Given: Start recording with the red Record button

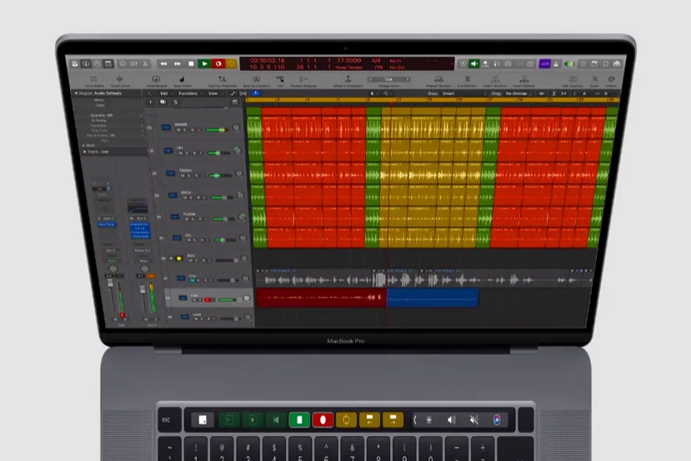Looking at the screenshot, I should pos(218,64).
